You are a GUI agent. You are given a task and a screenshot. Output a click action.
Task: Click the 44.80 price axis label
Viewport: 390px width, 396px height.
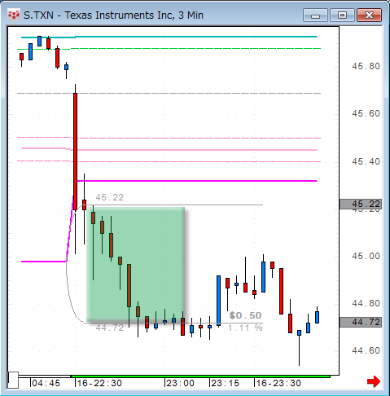coord(366,303)
